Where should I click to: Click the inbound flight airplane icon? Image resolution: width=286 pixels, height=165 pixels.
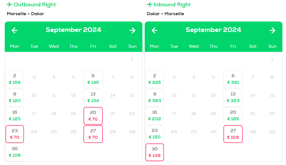pos(149,4)
